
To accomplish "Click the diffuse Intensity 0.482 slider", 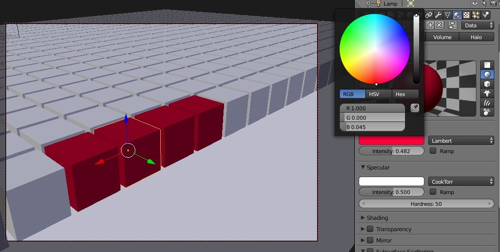I will pos(391,151).
